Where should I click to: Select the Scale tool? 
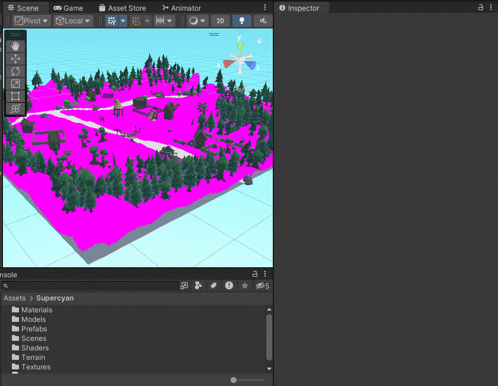(15, 84)
